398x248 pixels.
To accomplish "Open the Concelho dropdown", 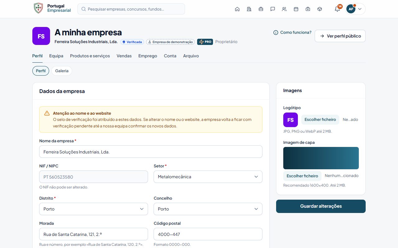I will coord(208,209).
